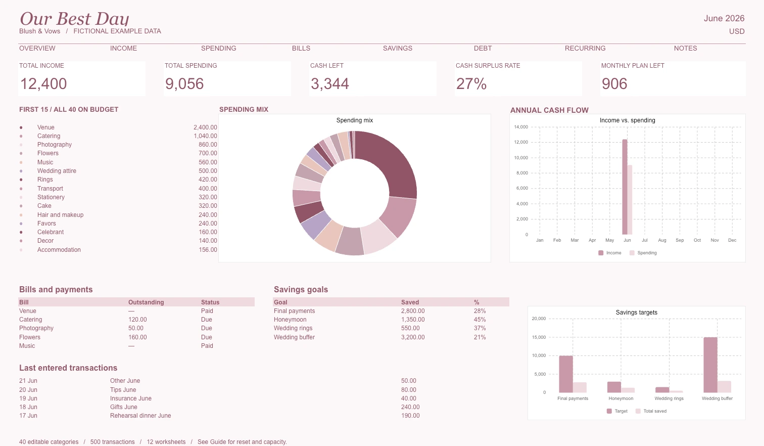
Task: Click the Wedding buffer target bar
Action: pos(710,365)
